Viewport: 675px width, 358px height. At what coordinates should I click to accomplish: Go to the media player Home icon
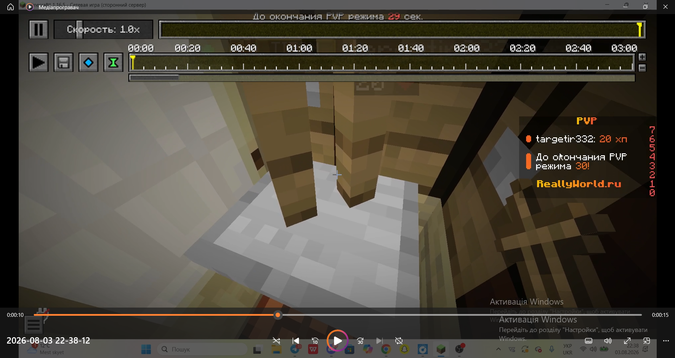pyautogui.click(x=11, y=7)
